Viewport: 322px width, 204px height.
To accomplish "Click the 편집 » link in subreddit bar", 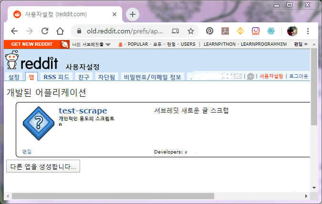I will coord(301,44).
